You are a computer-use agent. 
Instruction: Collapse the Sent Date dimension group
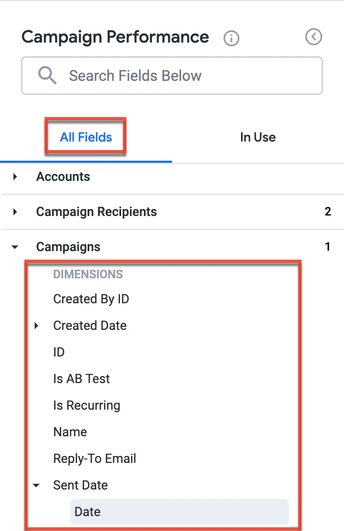pos(37,485)
